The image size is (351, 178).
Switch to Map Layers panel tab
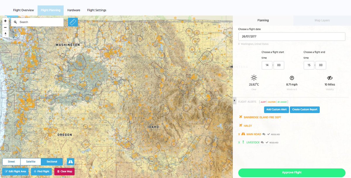(x=322, y=20)
